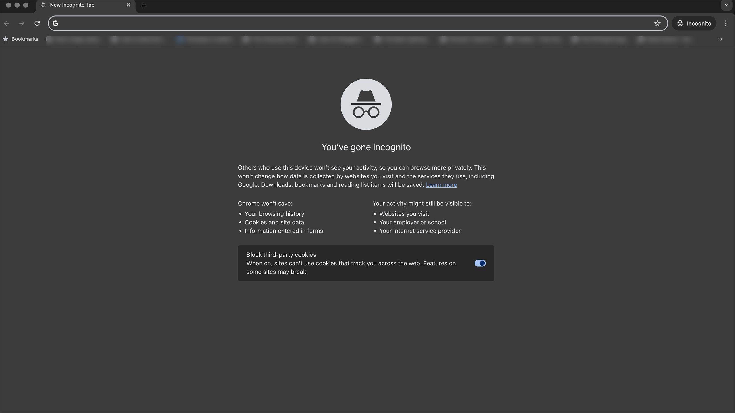Image resolution: width=735 pixels, height=413 pixels.
Task: Open the Bookmarks menu item
Action: click(x=20, y=39)
